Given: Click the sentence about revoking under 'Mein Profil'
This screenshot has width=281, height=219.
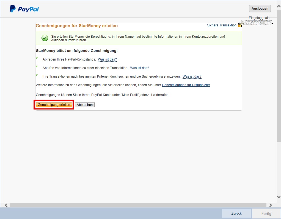Looking at the screenshot, I should pyautogui.click(x=103, y=95).
